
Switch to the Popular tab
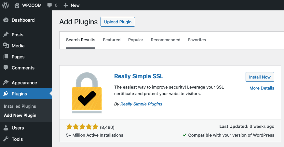[136, 40]
